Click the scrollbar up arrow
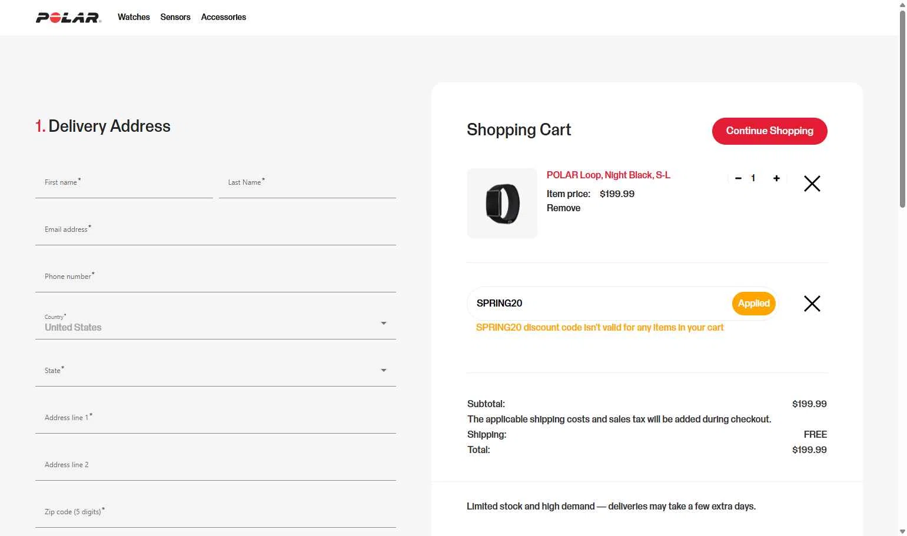Viewport: 907px width, 536px height. point(902,5)
